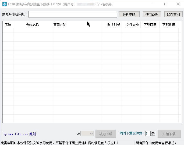The image size is (184, 145).
Task: Click the 声音名称 column header
Action: pos(77,25)
